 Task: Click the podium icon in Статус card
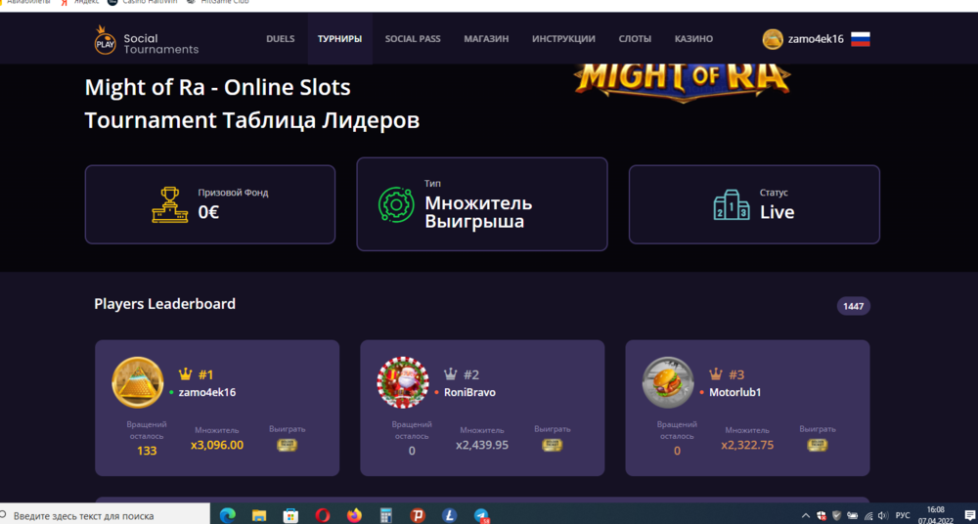pyautogui.click(x=732, y=204)
